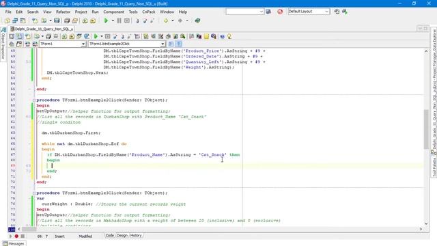Click the word 'then' on line 67

[235, 154]
